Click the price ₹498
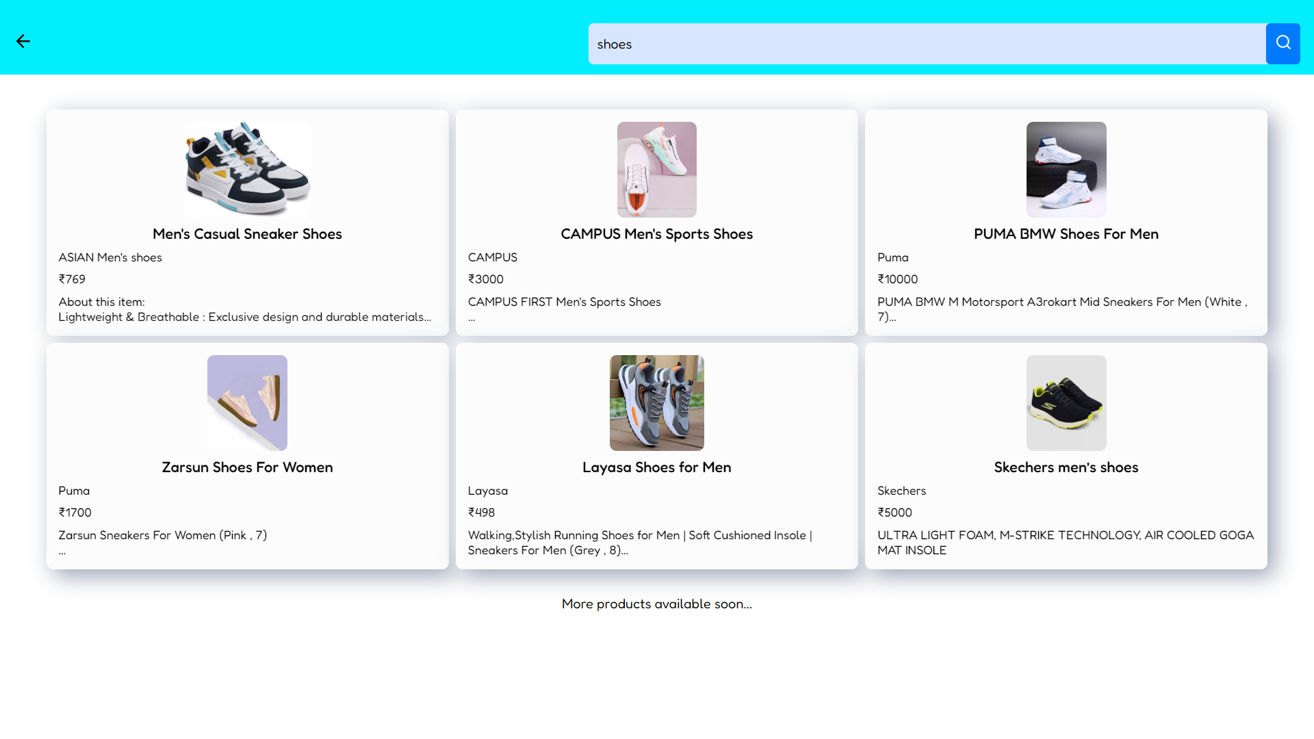1314x739 pixels. point(481,513)
